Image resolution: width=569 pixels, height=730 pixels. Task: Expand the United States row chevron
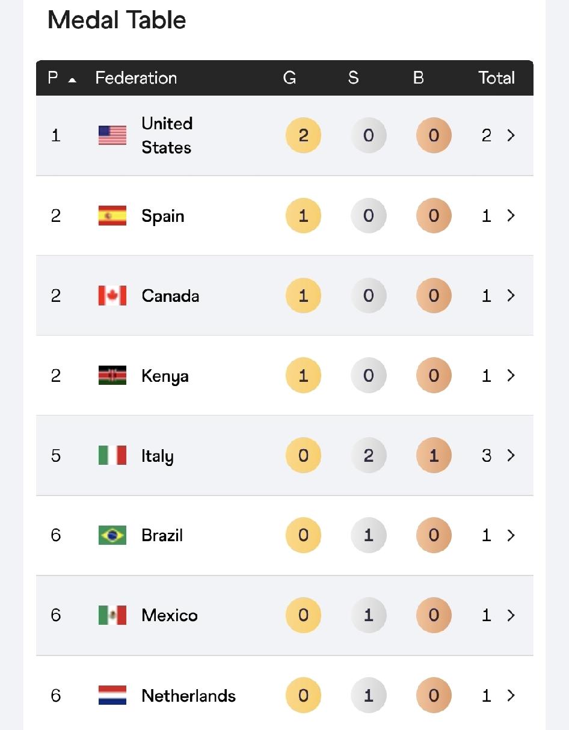(511, 135)
